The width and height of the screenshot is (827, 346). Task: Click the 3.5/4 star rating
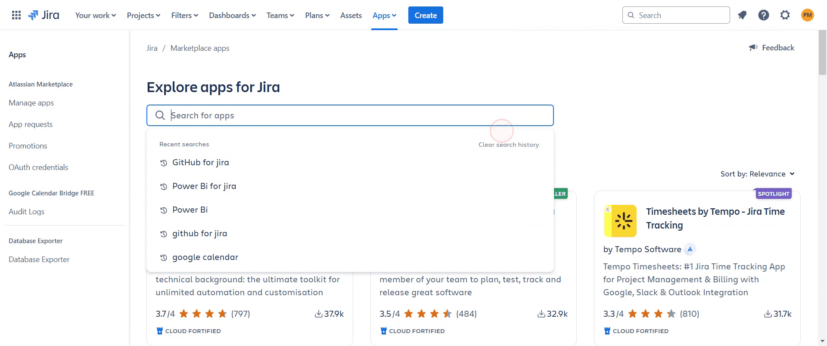pyautogui.click(x=428, y=314)
